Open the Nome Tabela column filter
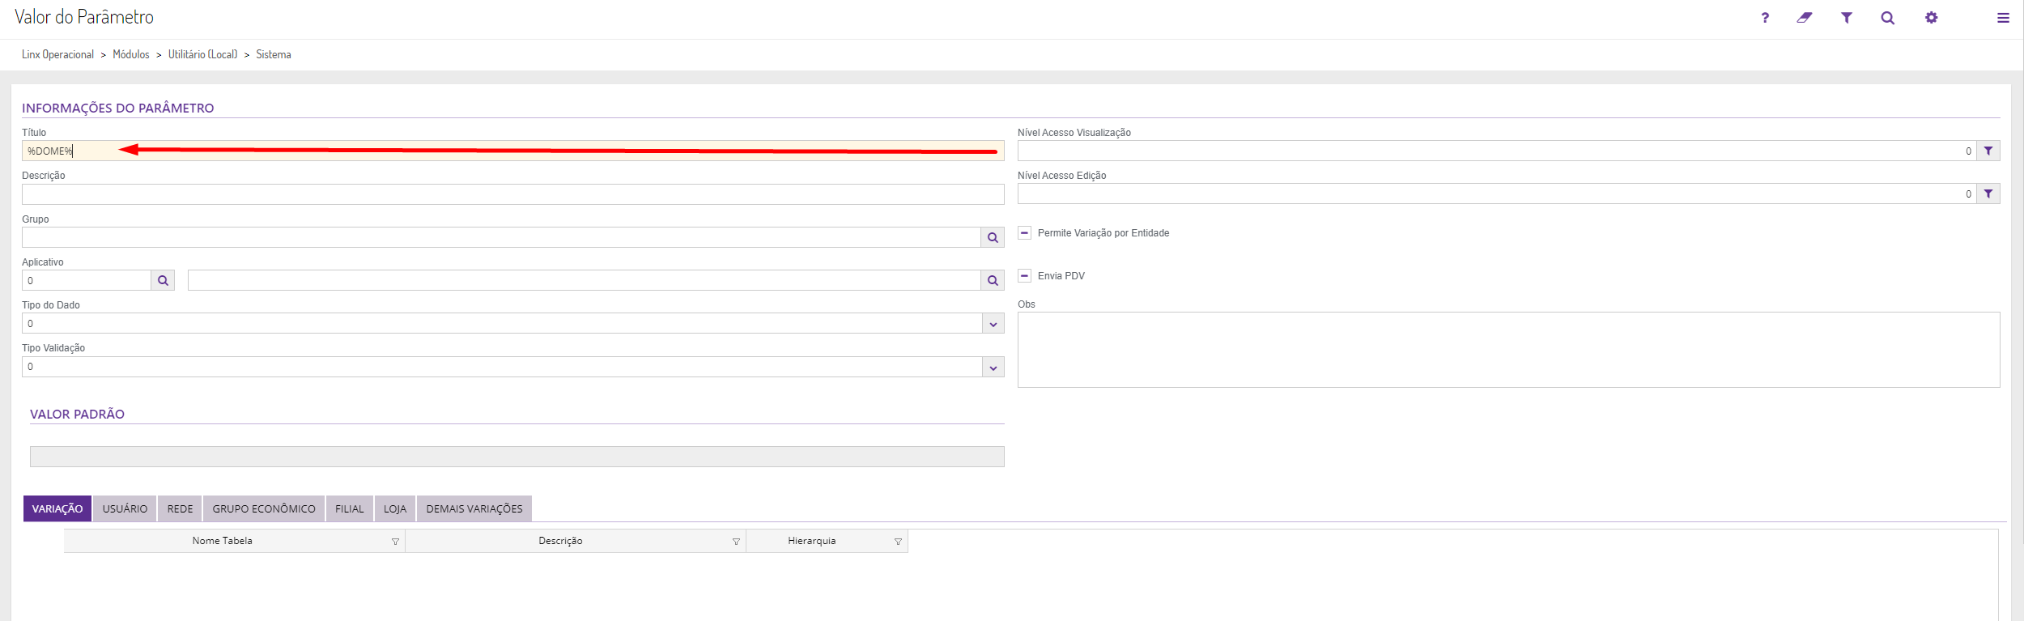This screenshot has width=2024, height=621. (395, 542)
